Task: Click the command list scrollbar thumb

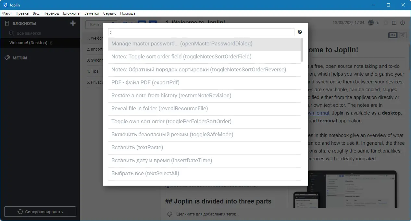Action: (x=302, y=50)
